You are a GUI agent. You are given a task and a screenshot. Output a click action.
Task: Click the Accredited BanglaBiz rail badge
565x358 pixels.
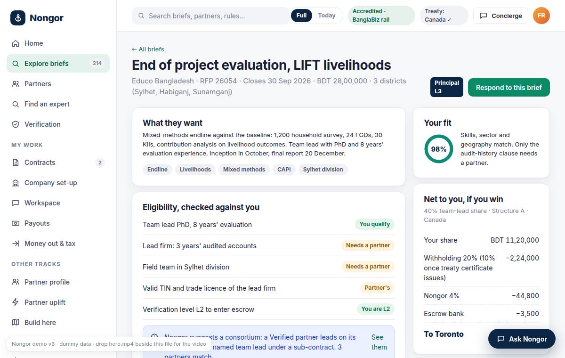click(381, 16)
